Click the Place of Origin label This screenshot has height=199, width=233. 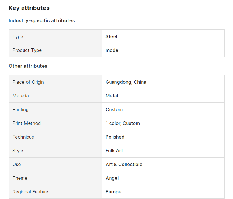click(28, 82)
